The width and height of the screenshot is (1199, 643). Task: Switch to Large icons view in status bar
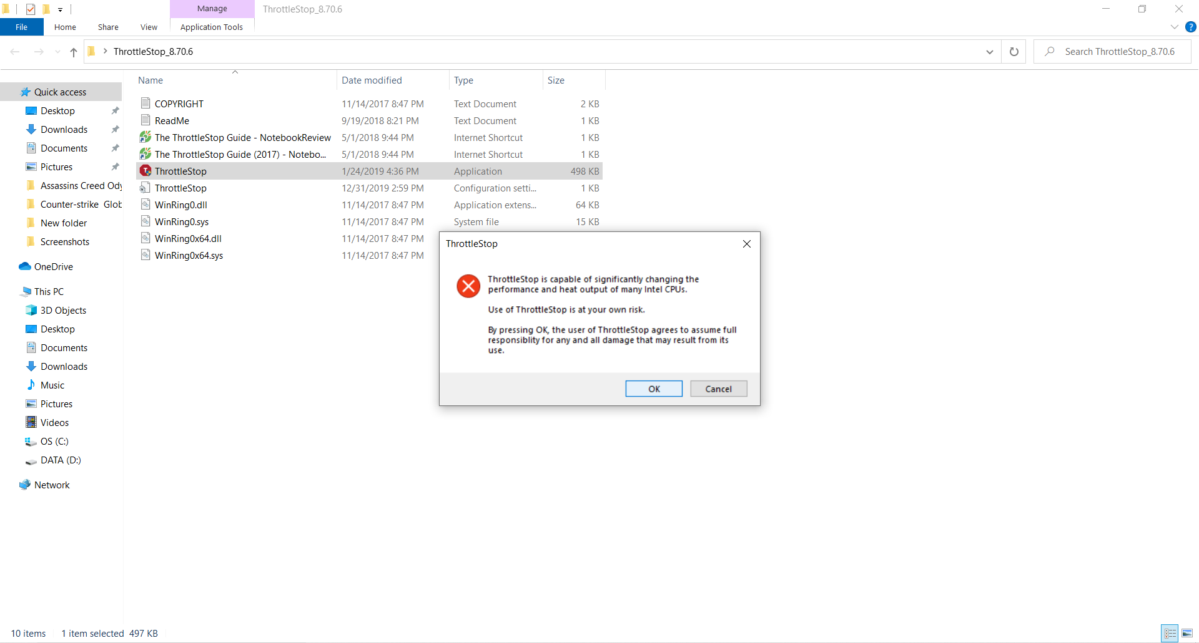pyautogui.click(x=1187, y=633)
